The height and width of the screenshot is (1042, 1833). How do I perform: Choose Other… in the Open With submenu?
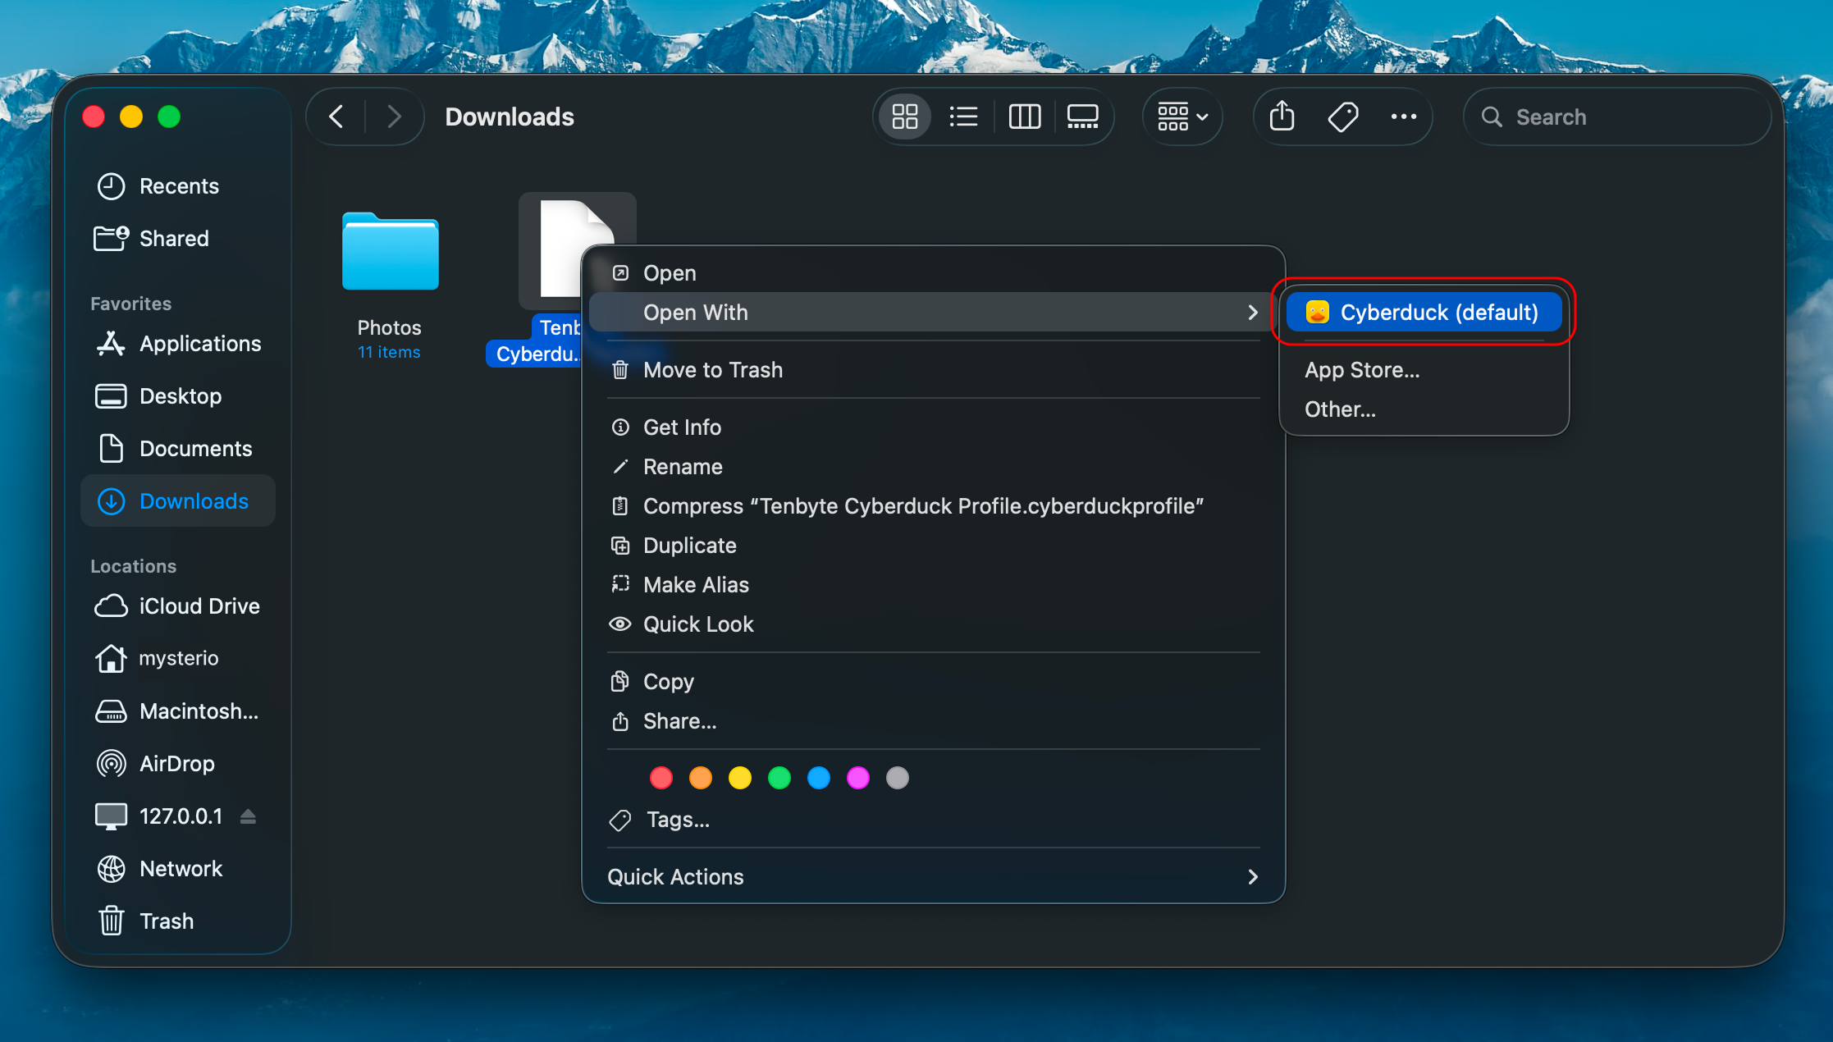pos(1340,409)
